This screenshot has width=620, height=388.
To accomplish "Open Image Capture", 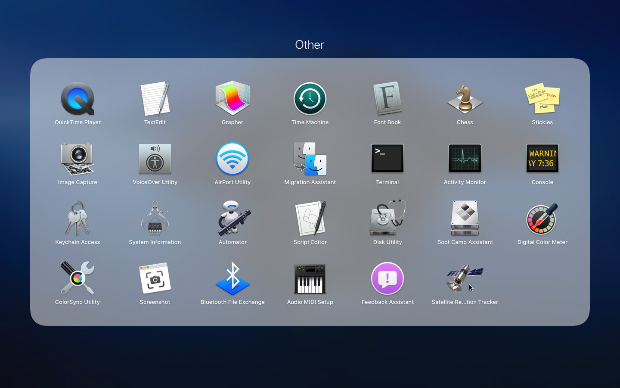I will click(77, 159).
